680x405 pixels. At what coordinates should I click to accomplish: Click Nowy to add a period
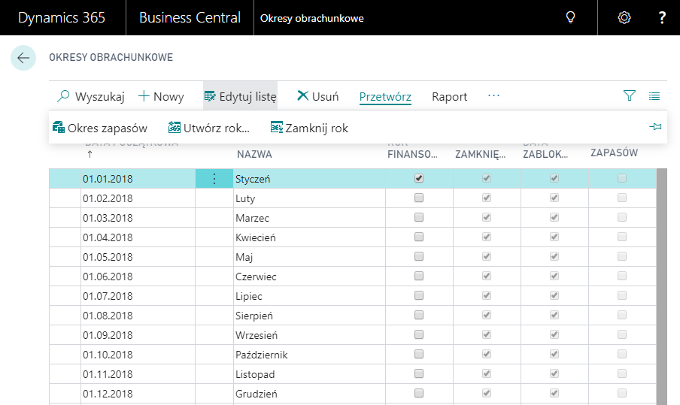(x=161, y=96)
